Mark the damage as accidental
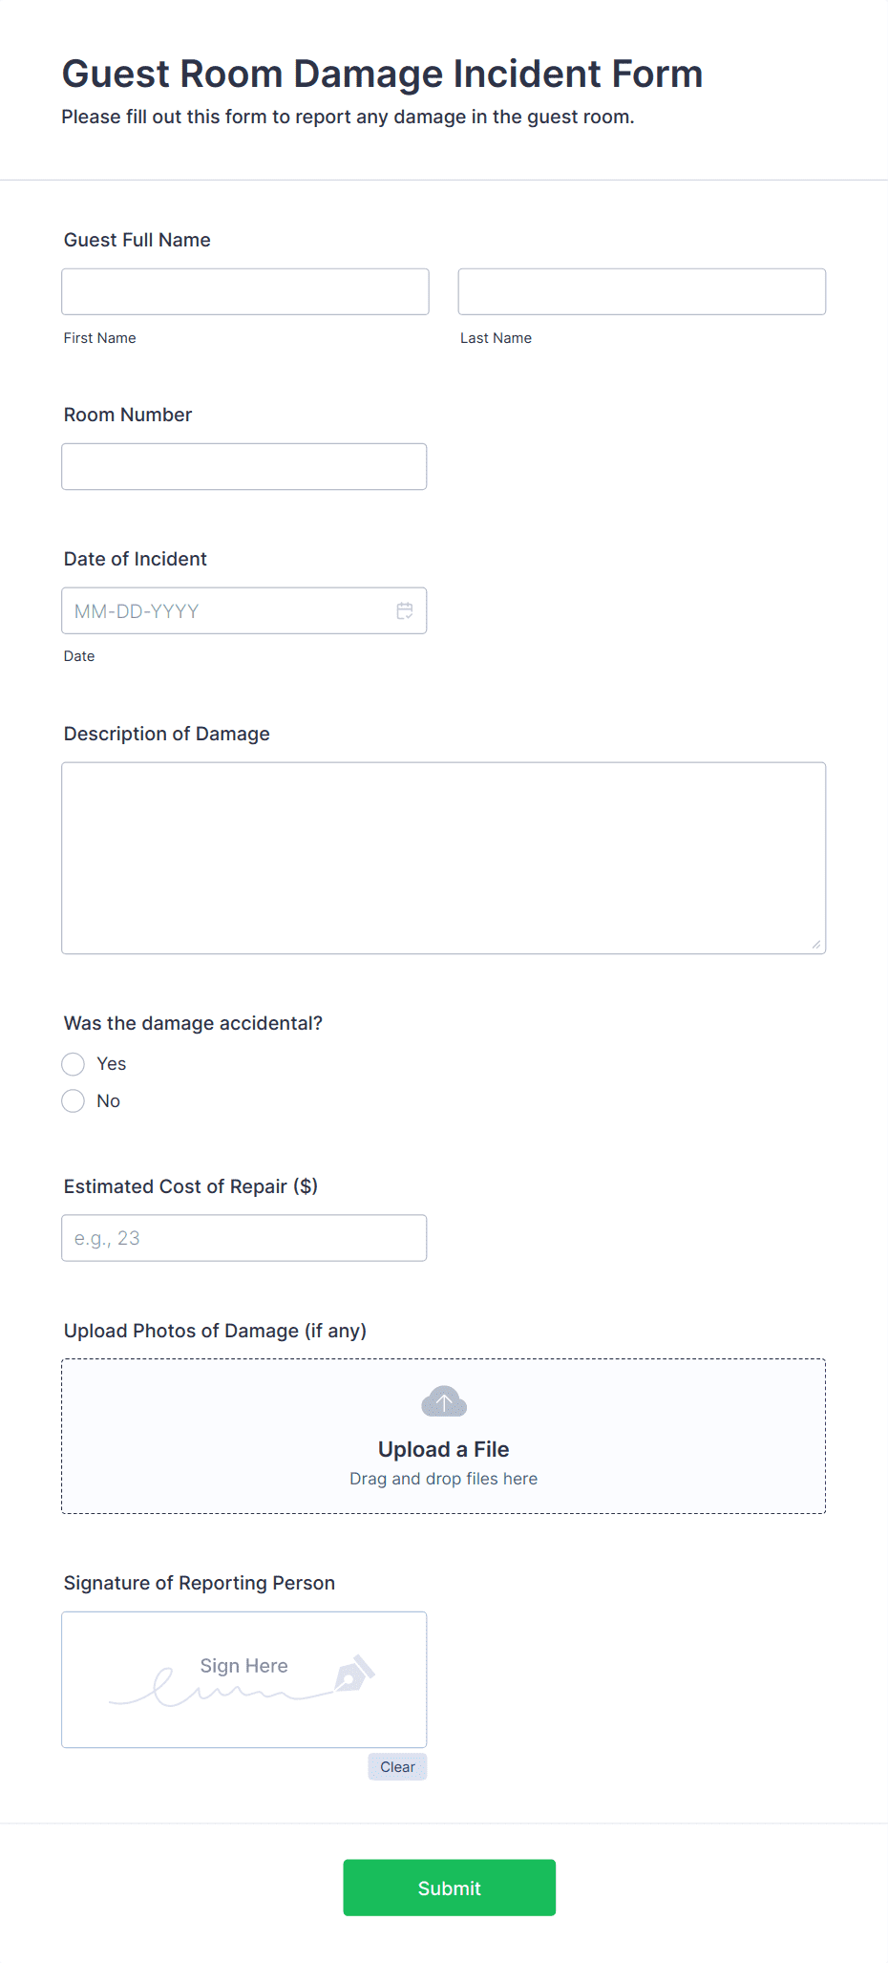This screenshot has height=1963, width=888. pyautogui.click(x=73, y=1063)
